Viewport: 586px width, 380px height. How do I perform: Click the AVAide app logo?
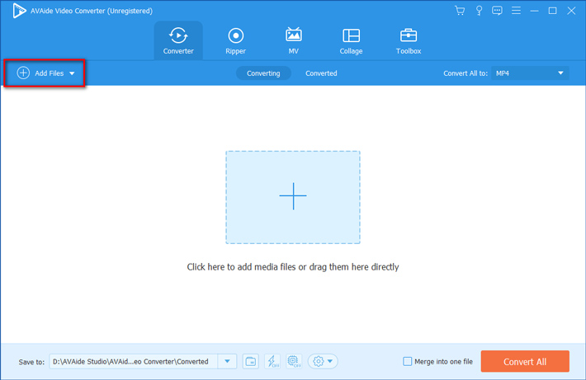pyautogui.click(x=19, y=10)
